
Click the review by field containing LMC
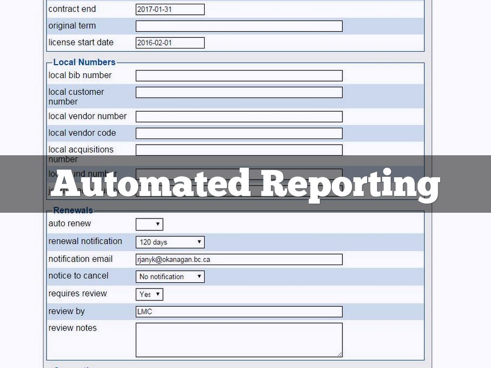click(239, 312)
